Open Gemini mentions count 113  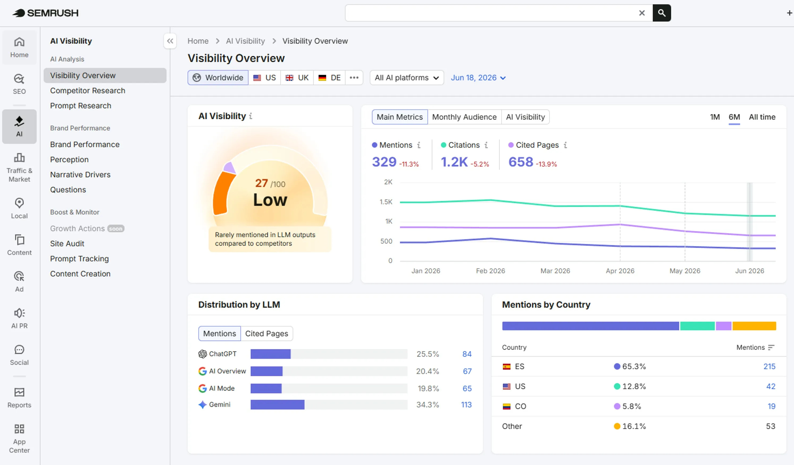466,404
